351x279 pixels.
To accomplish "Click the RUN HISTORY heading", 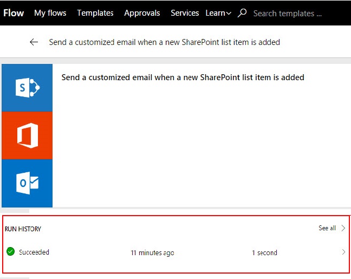I will tap(23, 229).
